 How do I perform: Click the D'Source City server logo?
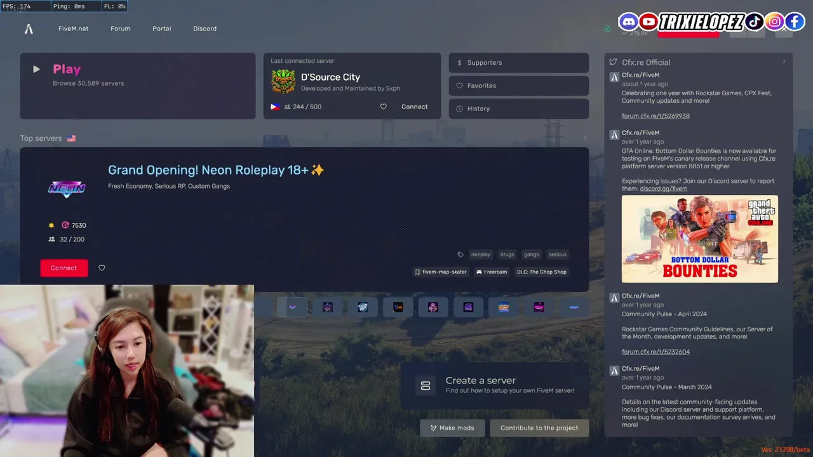283,81
